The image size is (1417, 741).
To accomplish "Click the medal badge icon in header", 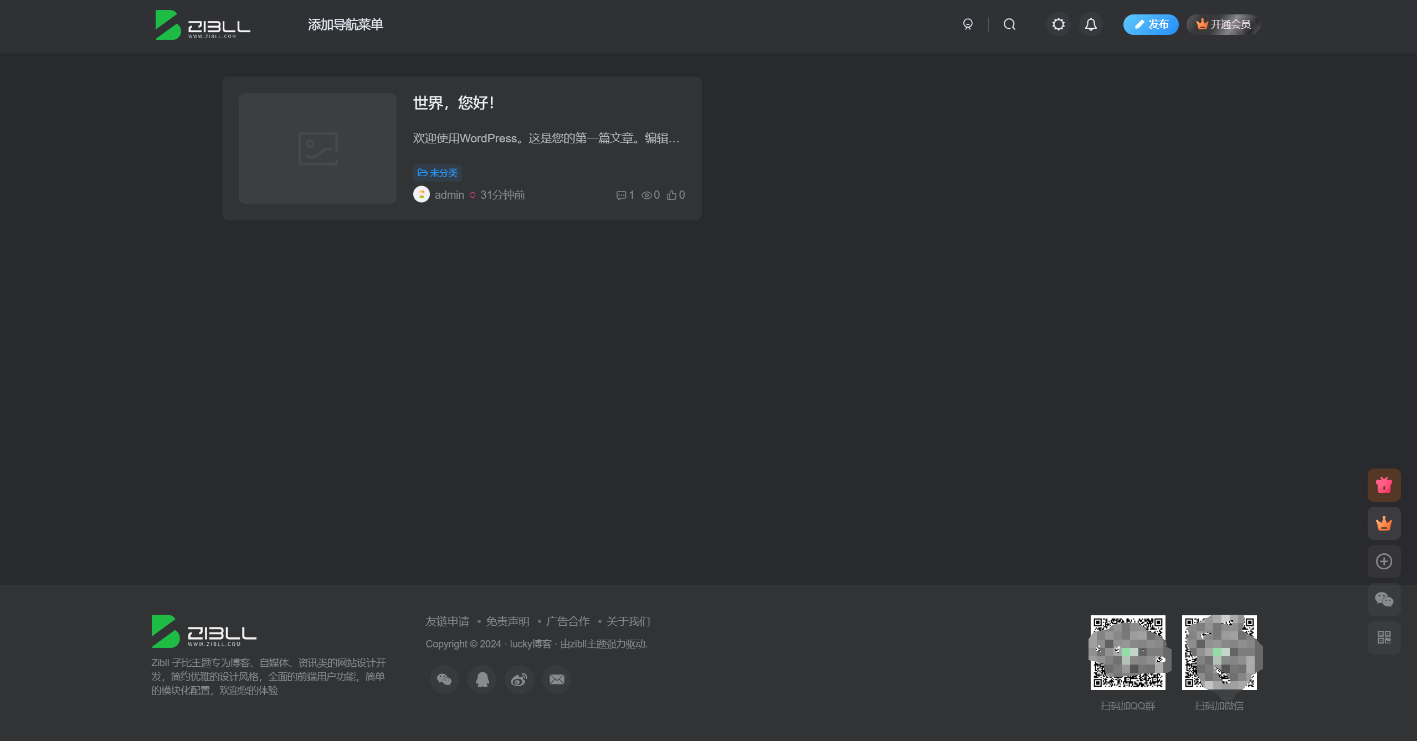I will [x=967, y=24].
